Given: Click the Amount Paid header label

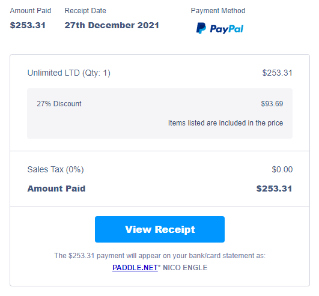Looking at the screenshot, I should tap(31, 11).
